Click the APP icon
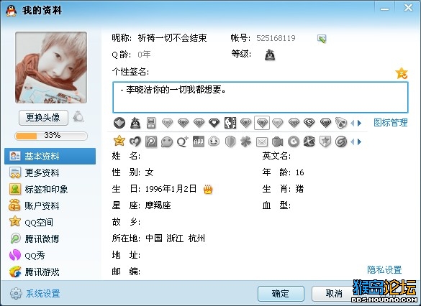 [199, 142]
